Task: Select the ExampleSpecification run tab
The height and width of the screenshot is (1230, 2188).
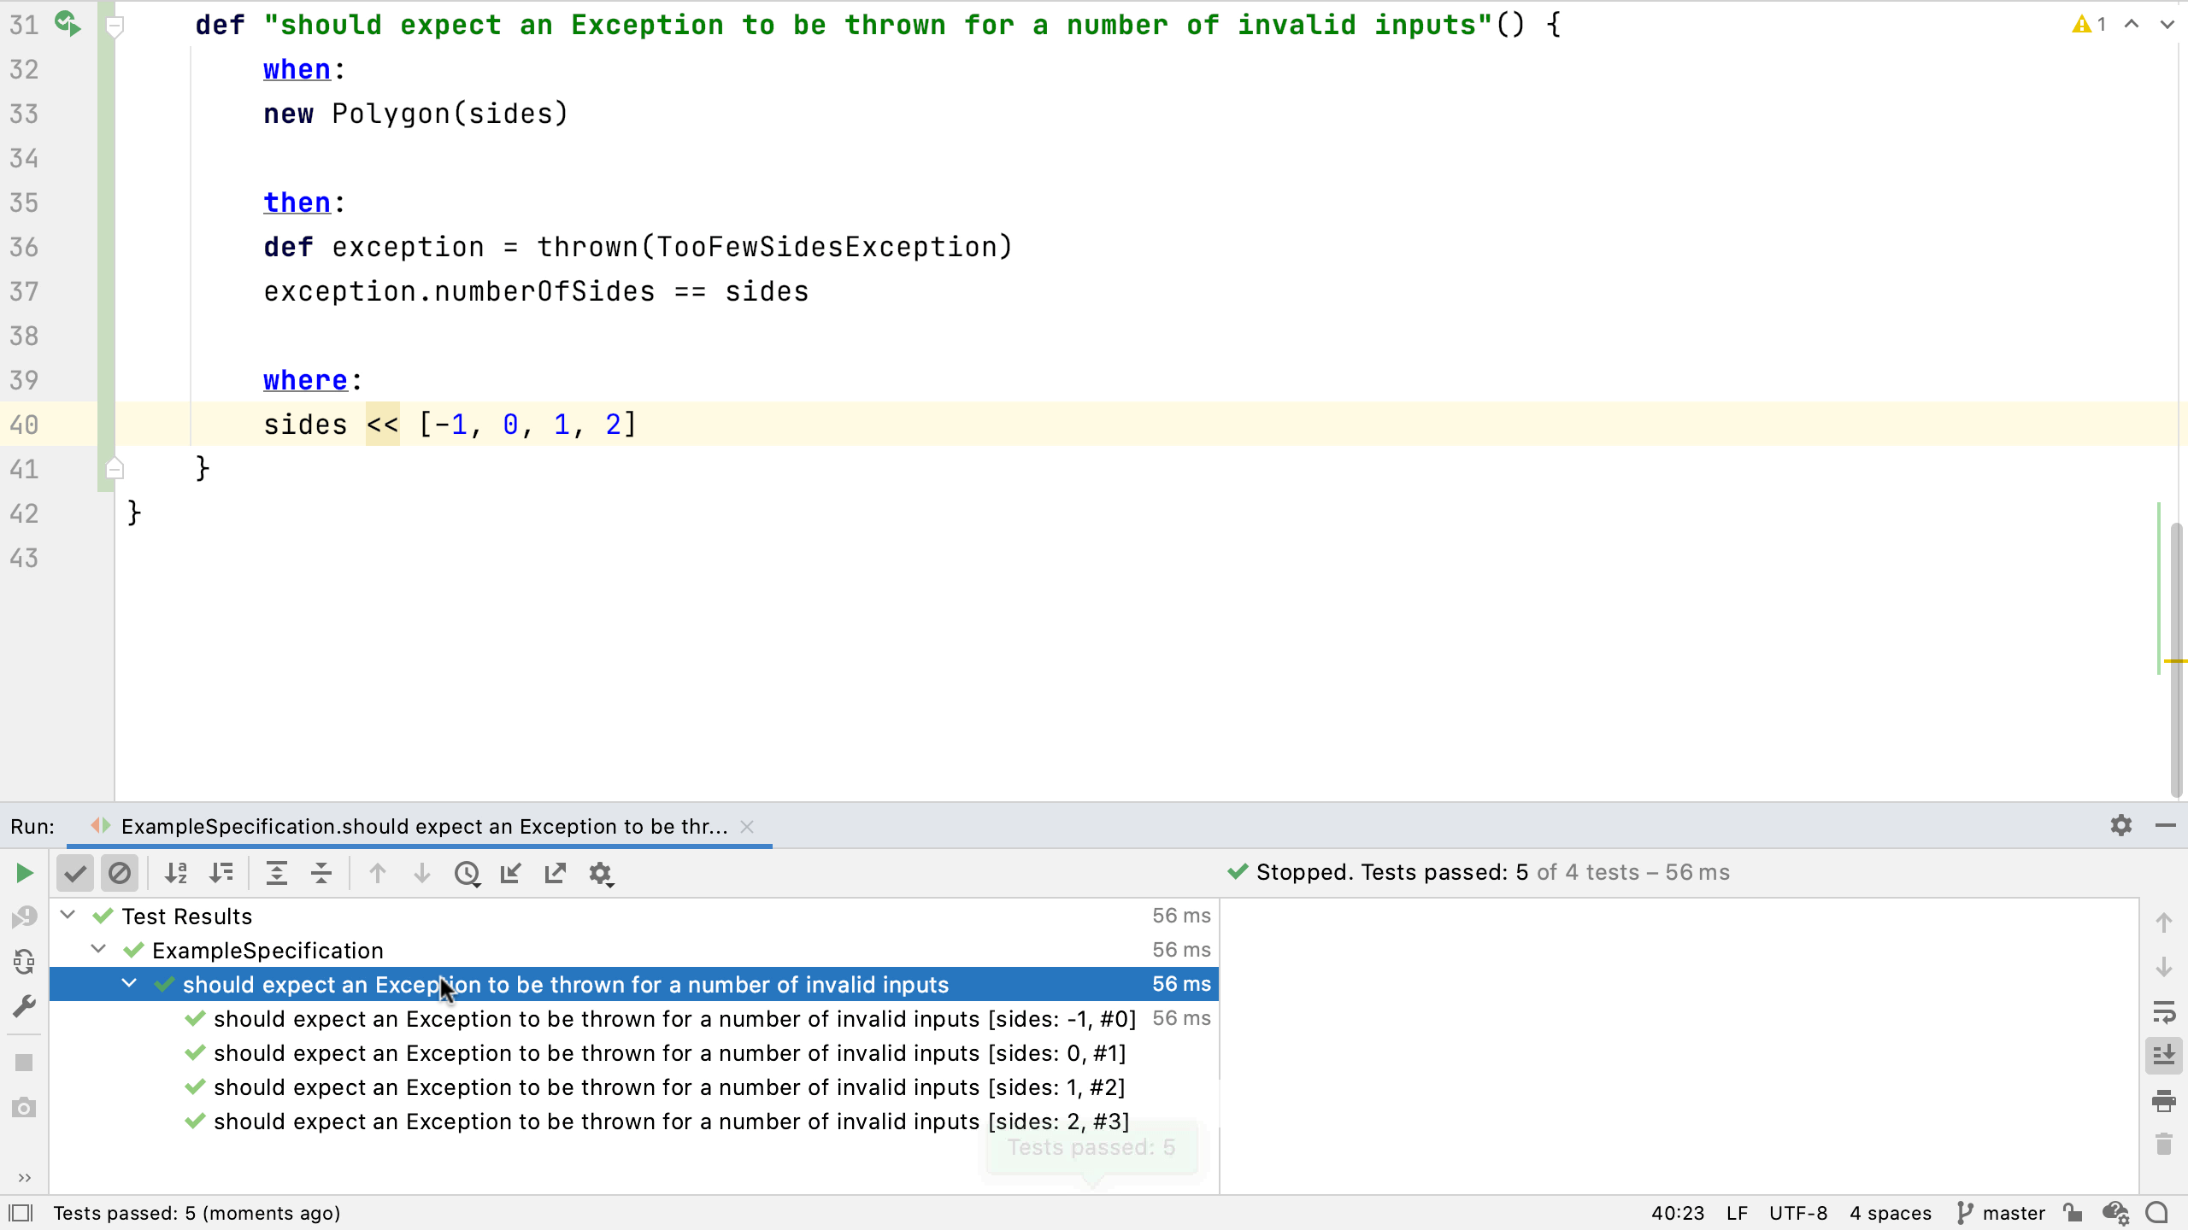Action: pos(424,827)
